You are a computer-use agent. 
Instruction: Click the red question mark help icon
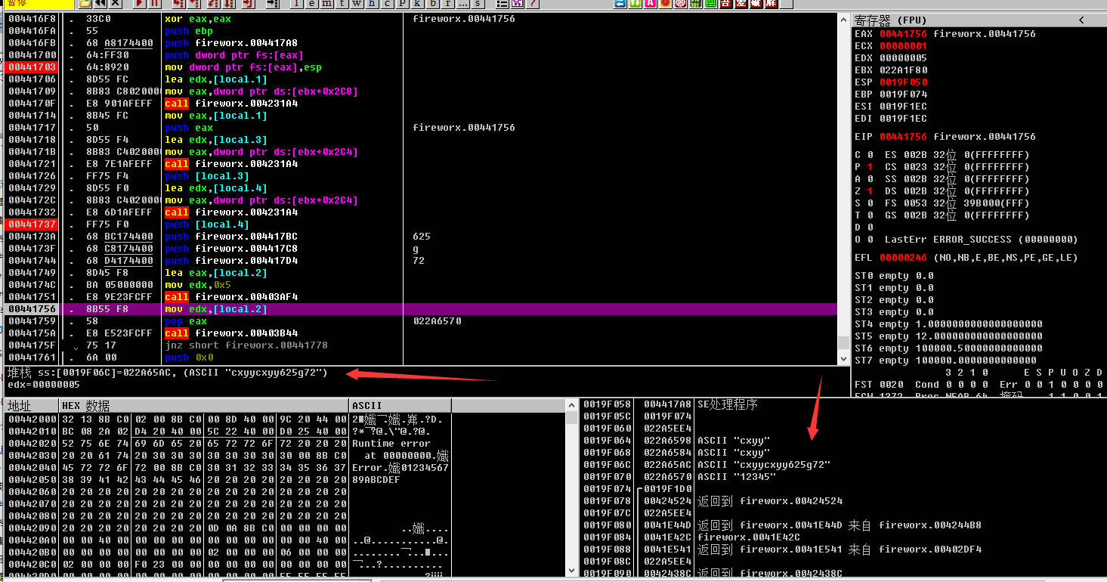click(x=533, y=4)
